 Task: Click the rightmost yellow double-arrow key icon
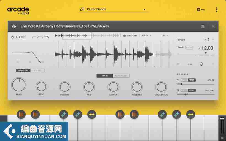(191, 114)
